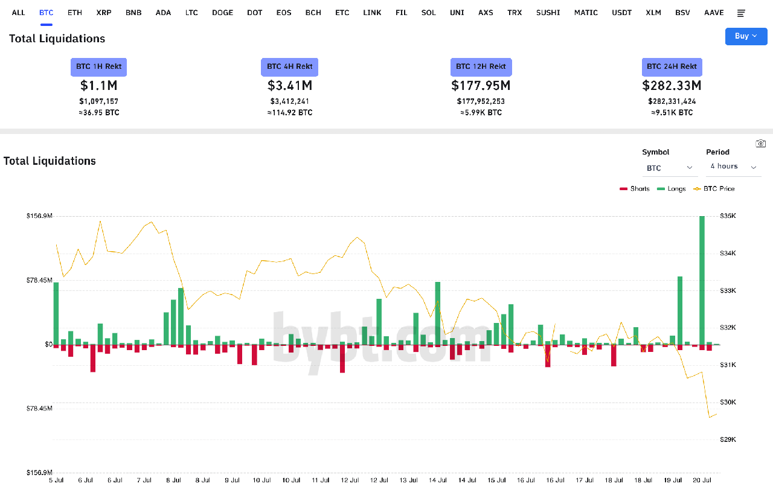Select the XLM tab

[x=653, y=13]
